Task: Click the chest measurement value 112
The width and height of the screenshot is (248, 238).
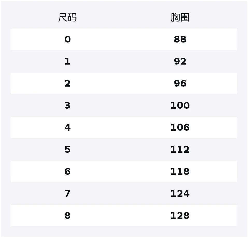Action: coord(180,150)
